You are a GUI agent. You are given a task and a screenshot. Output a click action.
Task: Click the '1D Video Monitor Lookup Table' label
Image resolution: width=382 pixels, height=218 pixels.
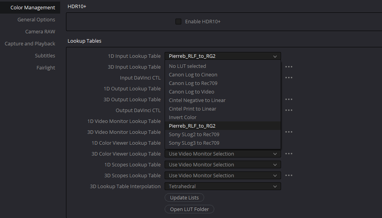(x=124, y=121)
